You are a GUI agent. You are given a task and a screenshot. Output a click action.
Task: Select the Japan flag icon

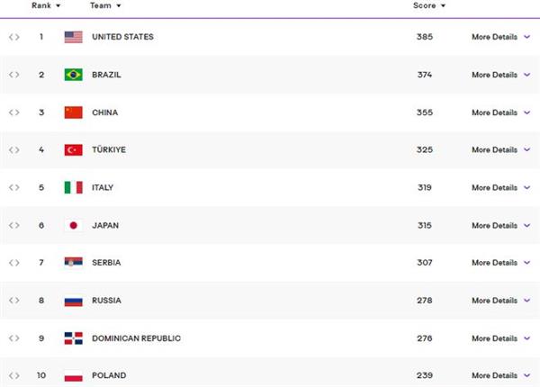point(74,226)
